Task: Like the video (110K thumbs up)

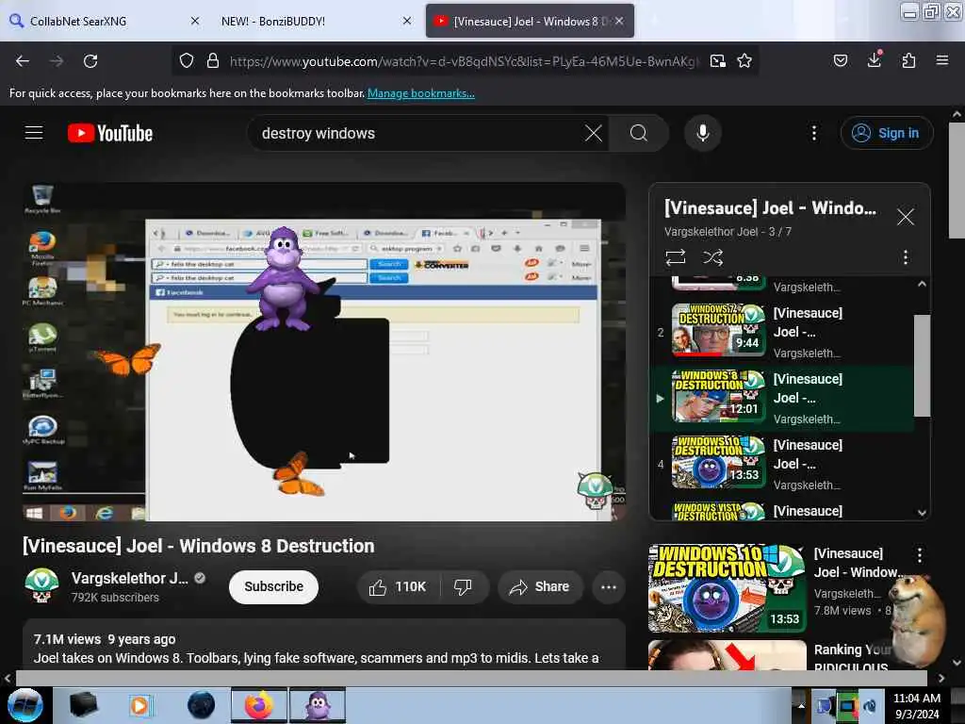Action: (399, 586)
